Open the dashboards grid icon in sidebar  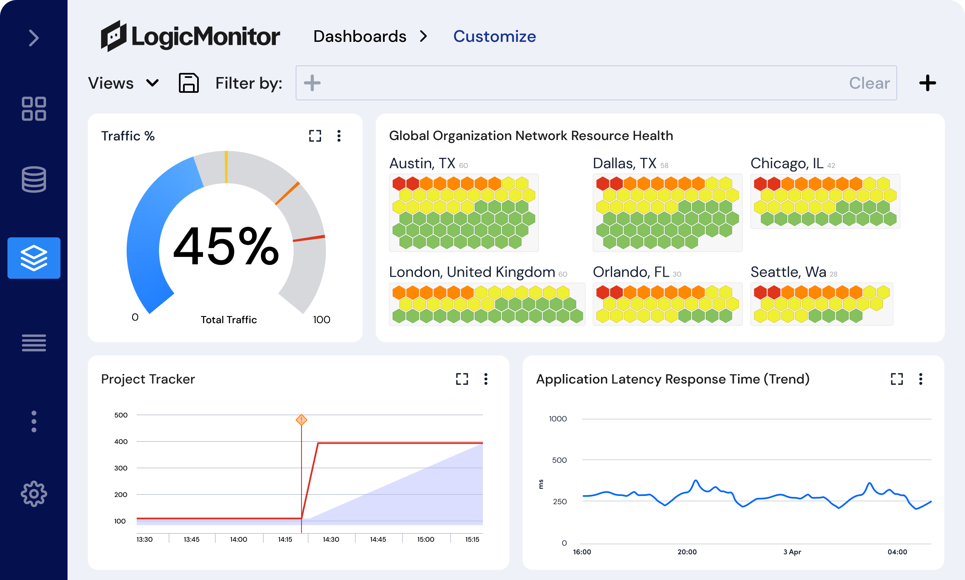tap(34, 109)
